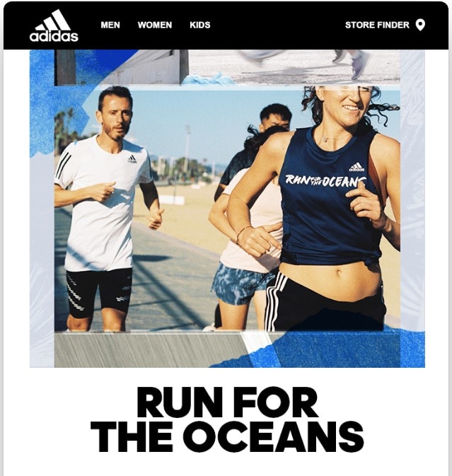Open the STORE FINDER link
The height and width of the screenshot is (476, 452).
point(377,25)
